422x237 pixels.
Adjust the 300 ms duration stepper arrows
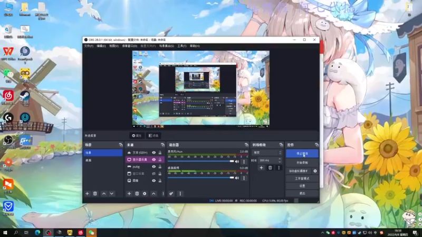[280, 160]
